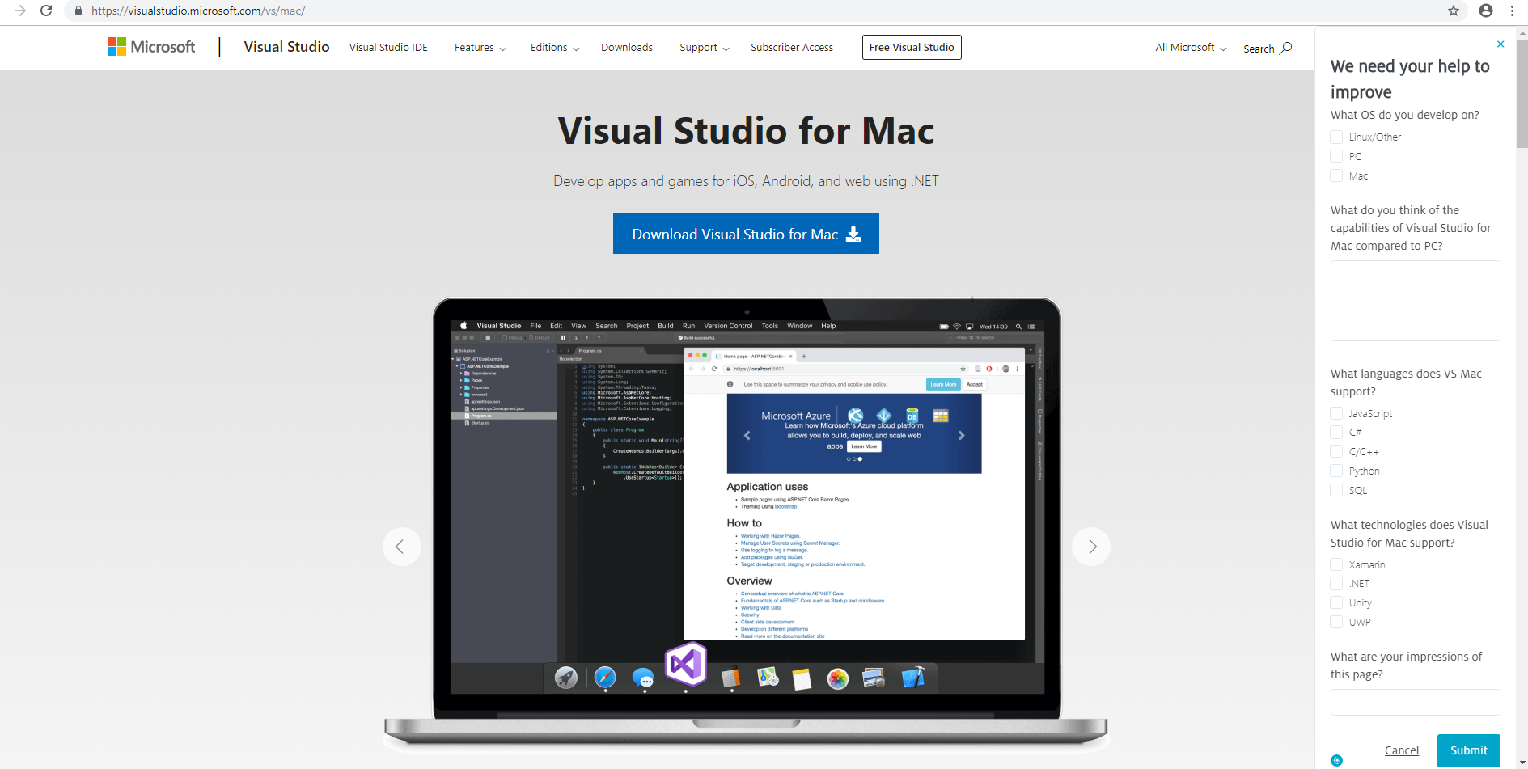
Task: Select the .NET technology checkbox
Action: [1336, 584]
